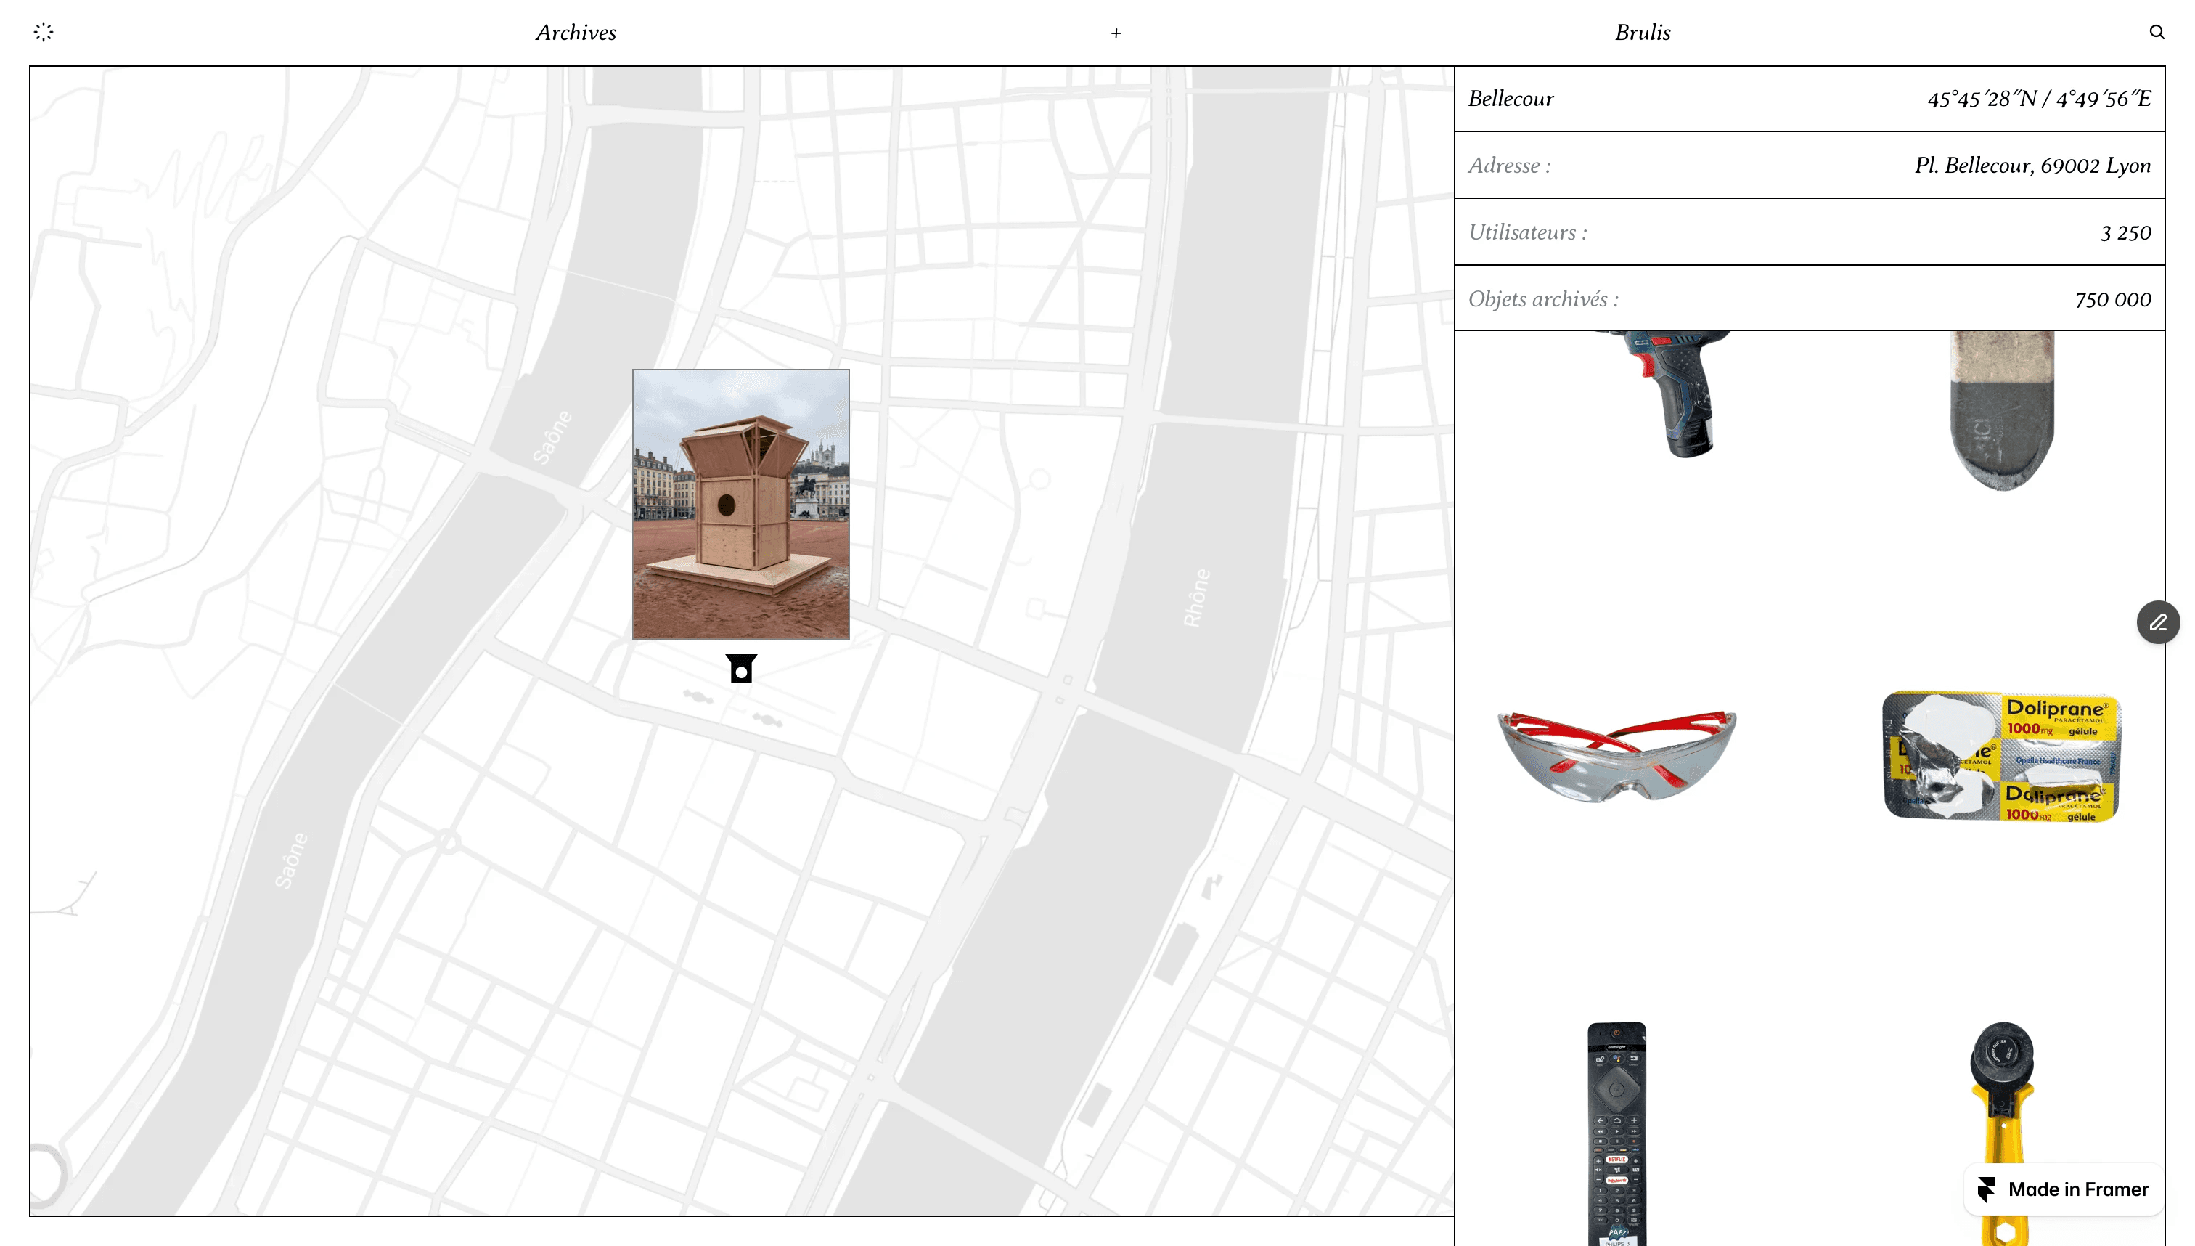The width and height of the screenshot is (2195, 1246).
Task: Click the black kiosk map marker
Action: pyautogui.click(x=741, y=669)
